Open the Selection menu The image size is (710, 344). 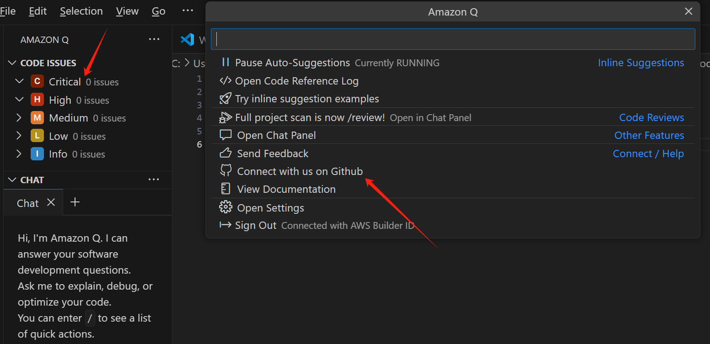tap(81, 11)
